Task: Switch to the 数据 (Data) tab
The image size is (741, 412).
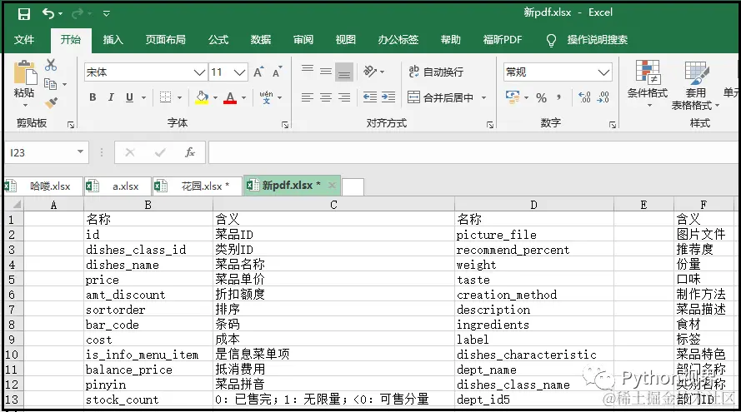Action: pos(261,40)
